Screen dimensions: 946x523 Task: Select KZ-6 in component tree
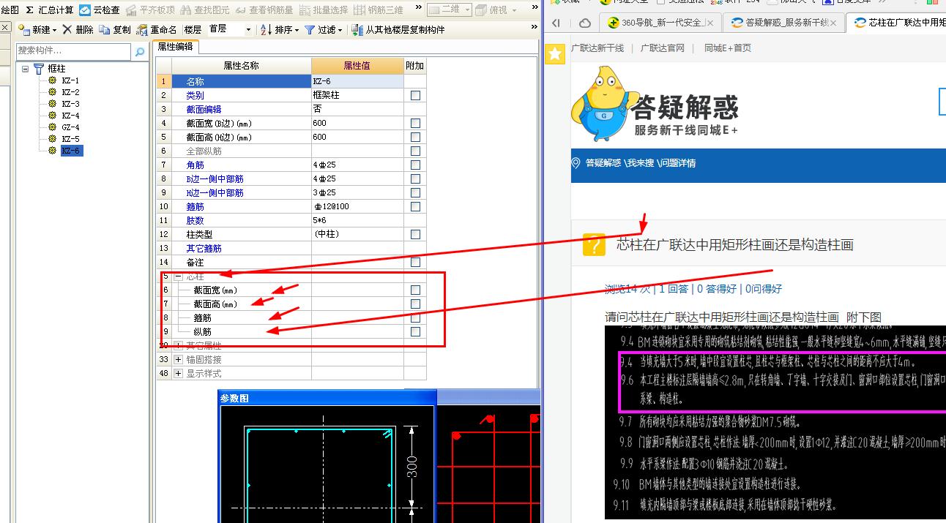[71, 151]
